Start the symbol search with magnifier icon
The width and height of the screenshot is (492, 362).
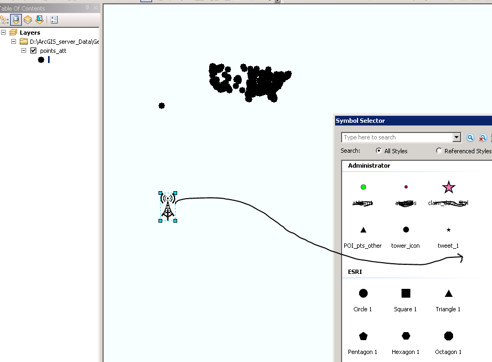click(470, 137)
